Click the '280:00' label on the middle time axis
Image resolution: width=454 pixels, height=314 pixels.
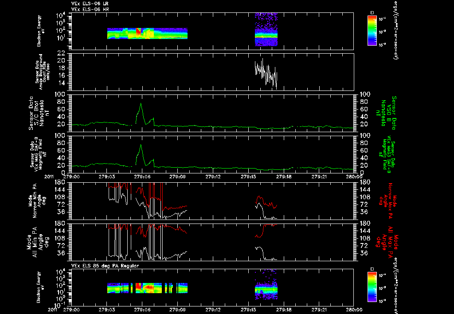(x=354, y=177)
